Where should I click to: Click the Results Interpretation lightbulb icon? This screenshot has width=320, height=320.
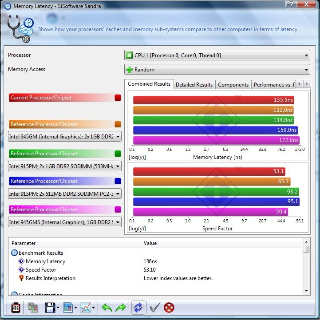click(x=21, y=278)
